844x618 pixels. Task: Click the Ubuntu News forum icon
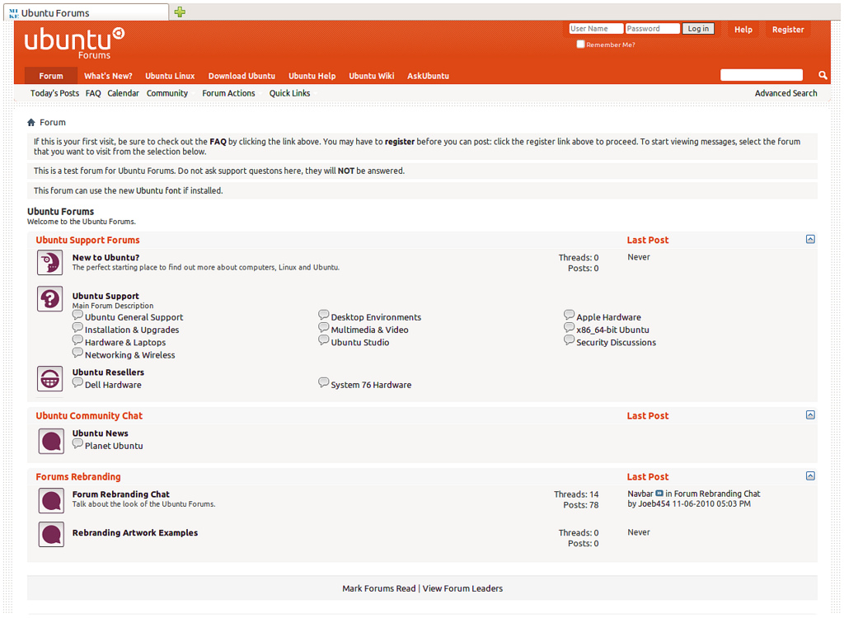[x=51, y=441]
